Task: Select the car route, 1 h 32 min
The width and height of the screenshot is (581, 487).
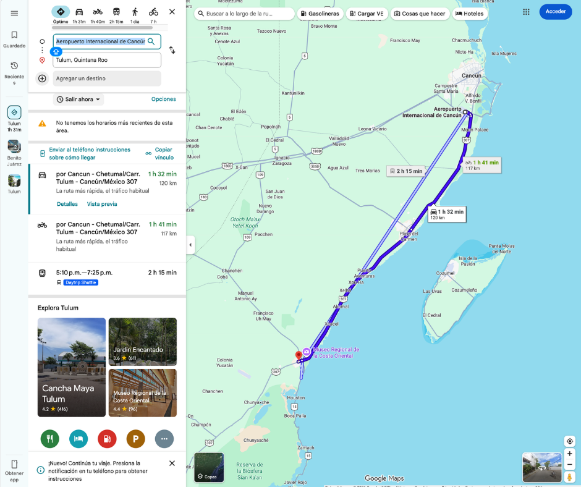Action: 108,188
